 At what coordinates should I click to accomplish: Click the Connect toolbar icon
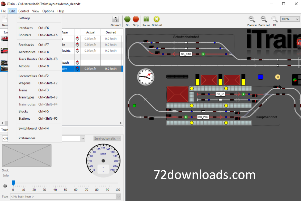[x=116, y=20]
